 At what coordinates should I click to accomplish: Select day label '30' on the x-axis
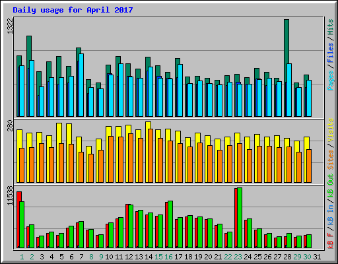pos(307,257)
